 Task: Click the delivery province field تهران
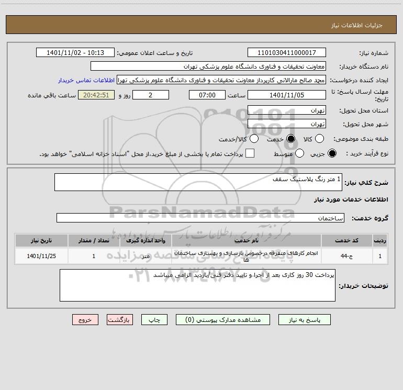[x=287, y=110]
